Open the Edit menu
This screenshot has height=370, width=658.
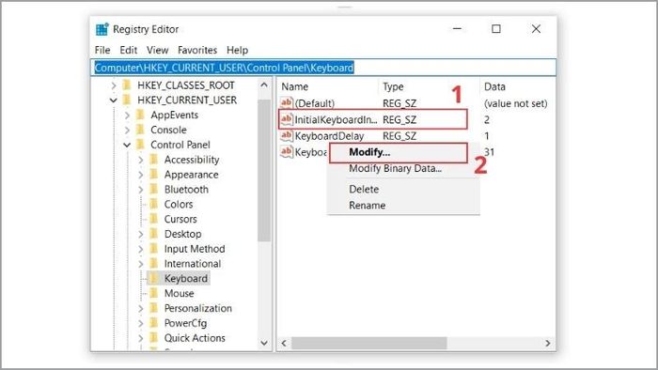pos(129,50)
